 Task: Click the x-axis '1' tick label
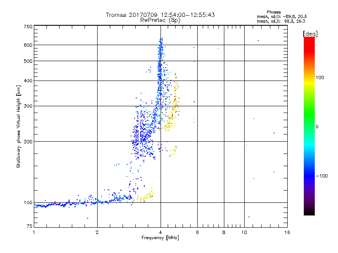pyautogui.click(x=34, y=232)
